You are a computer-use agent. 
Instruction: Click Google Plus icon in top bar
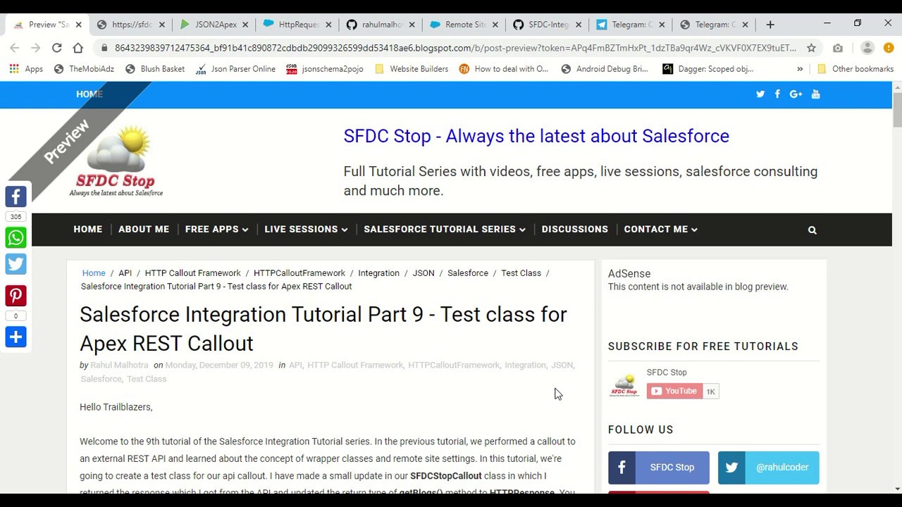[x=796, y=94]
